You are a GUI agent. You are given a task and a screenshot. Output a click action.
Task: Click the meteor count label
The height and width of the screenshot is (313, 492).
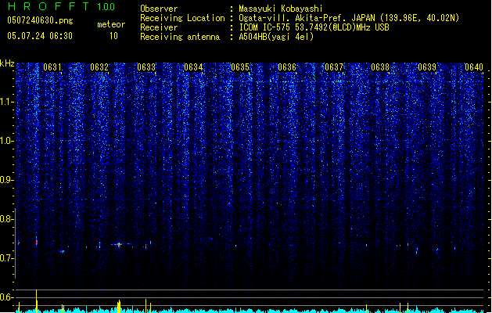(111, 24)
